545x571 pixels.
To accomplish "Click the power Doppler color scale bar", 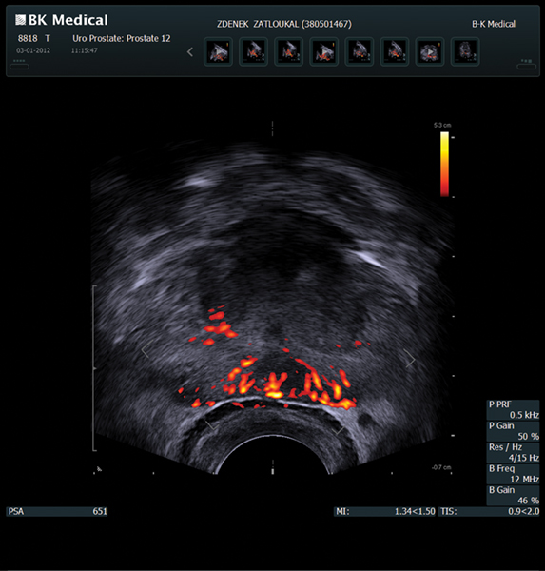I will click(x=444, y=165).
